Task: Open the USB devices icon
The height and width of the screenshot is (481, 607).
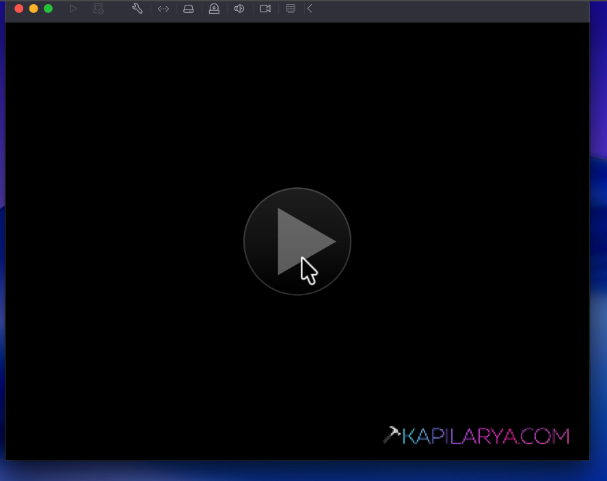Action: pos(214,9)
